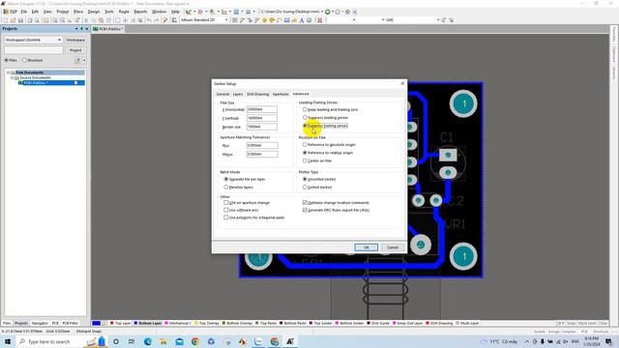Open workspace name dropdown in Projects panel
Viewport: 619px width, 348px height.
59,41
